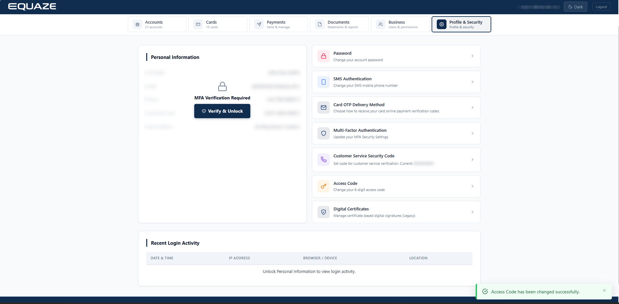This screenshot has height=304, width=619.
Task: Expand the SMS Authentication chevron
Action: pyautogui.click(x=472, y=82)
